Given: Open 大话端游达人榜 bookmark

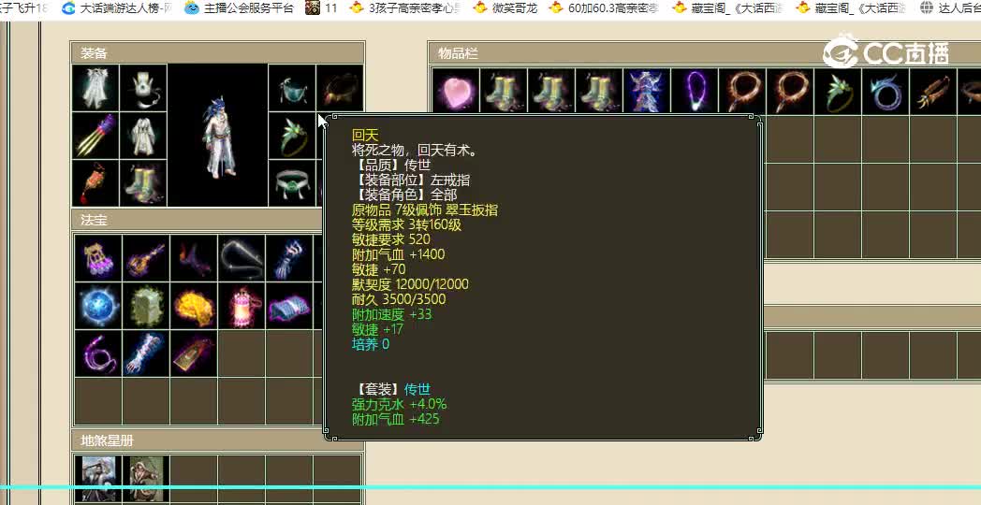Looking at the screenshot, I should point(118,8).
